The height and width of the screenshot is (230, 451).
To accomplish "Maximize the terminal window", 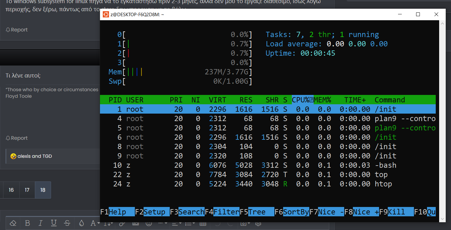I will coord(418,14).
